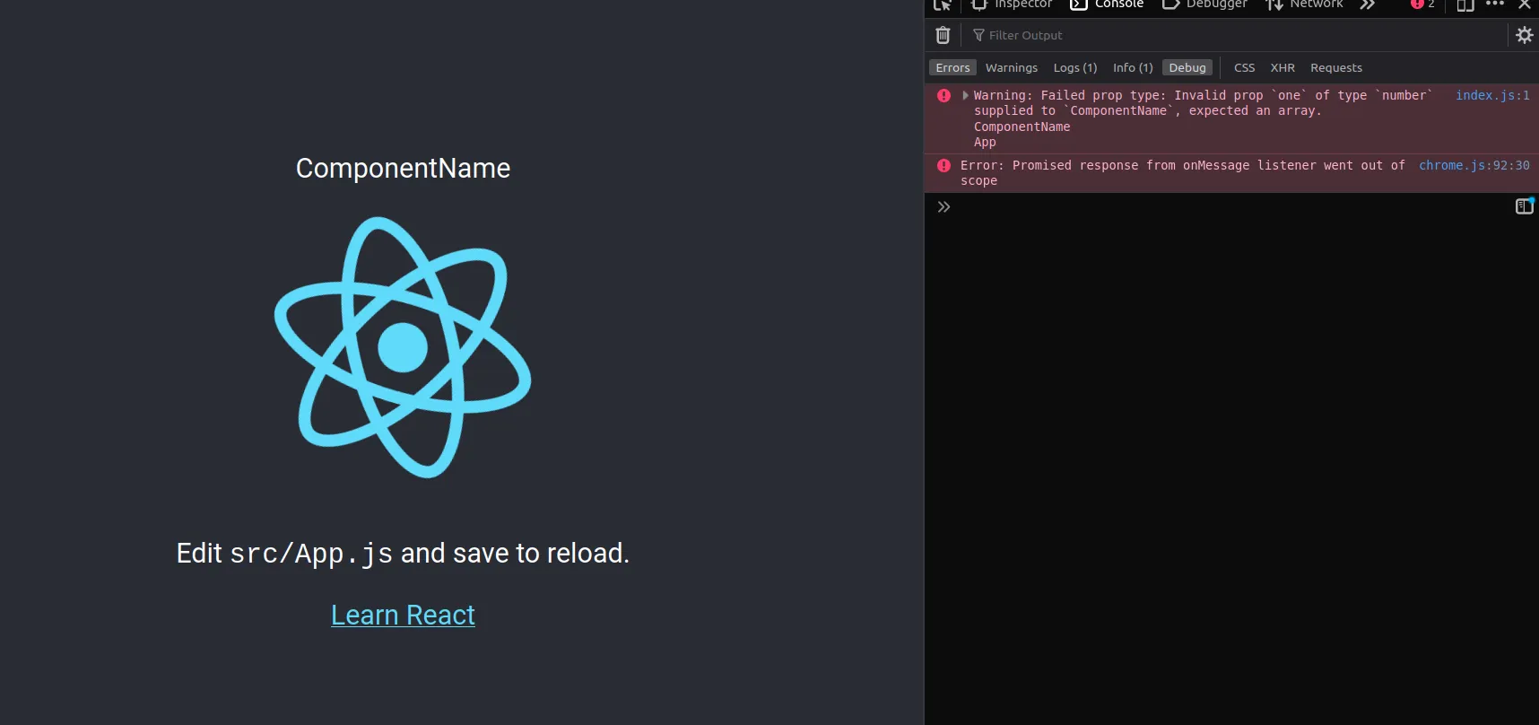Toggle the CSS filter
Viewport: 1539px width, 725px height.
1244,67
